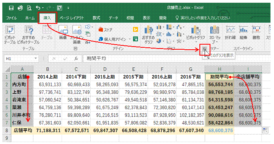Insert a 縦棒 sparkline
Viewport: 274px width, 144px height.
[x=243, y=32]
